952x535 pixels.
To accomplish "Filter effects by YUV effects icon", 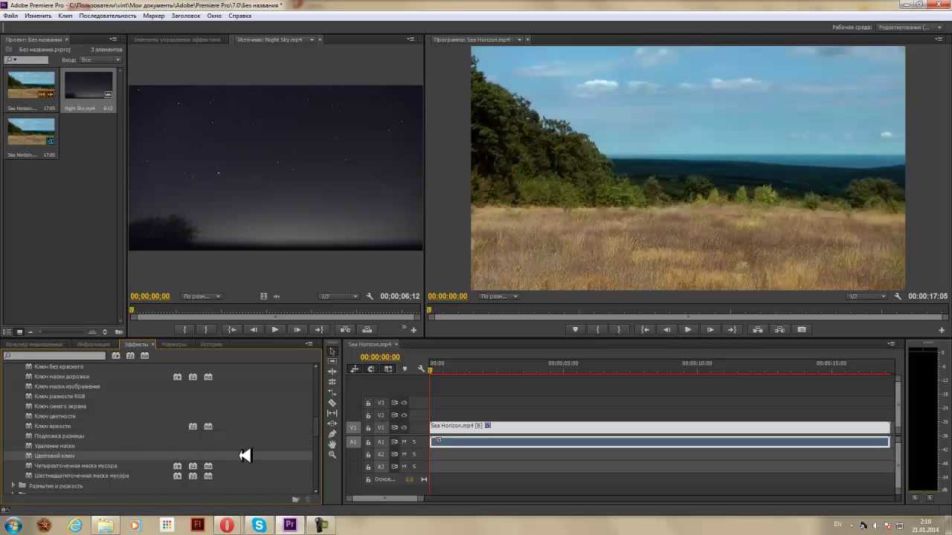I will point(145,356).
